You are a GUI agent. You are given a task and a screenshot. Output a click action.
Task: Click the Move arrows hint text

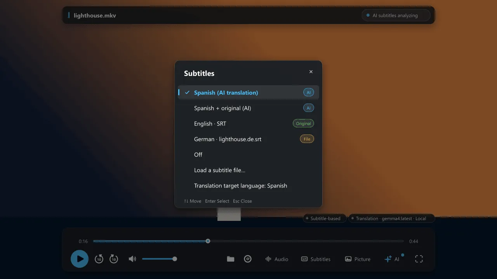coord(193,201)
